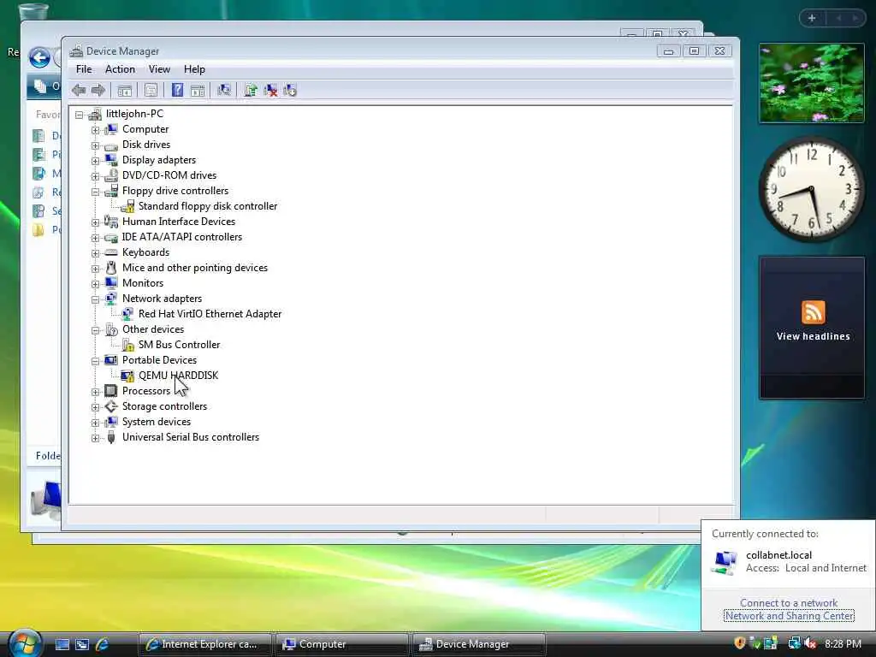Click the Show/Hide Console Tree toolbar icon
This screenshot has width=876, height=657.
(x=125, y=90)
